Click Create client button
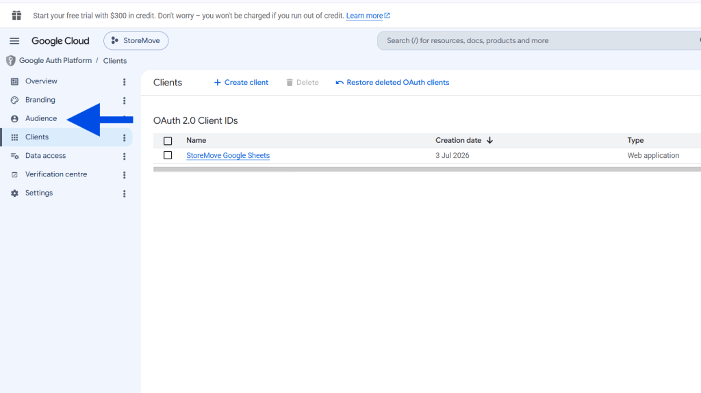Image resolution: width=701 pixels, height=393 pixels. click(x=241, y=83)
